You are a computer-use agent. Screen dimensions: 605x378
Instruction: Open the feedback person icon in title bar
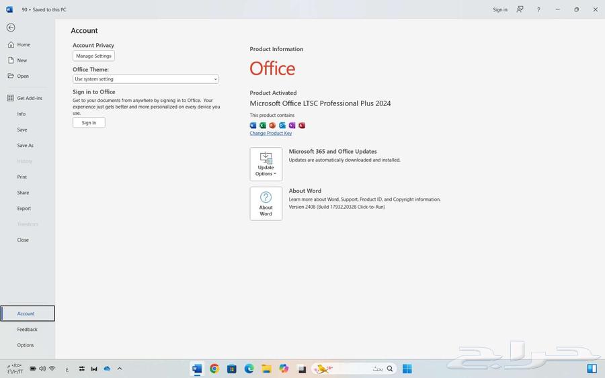pos(520,9)
